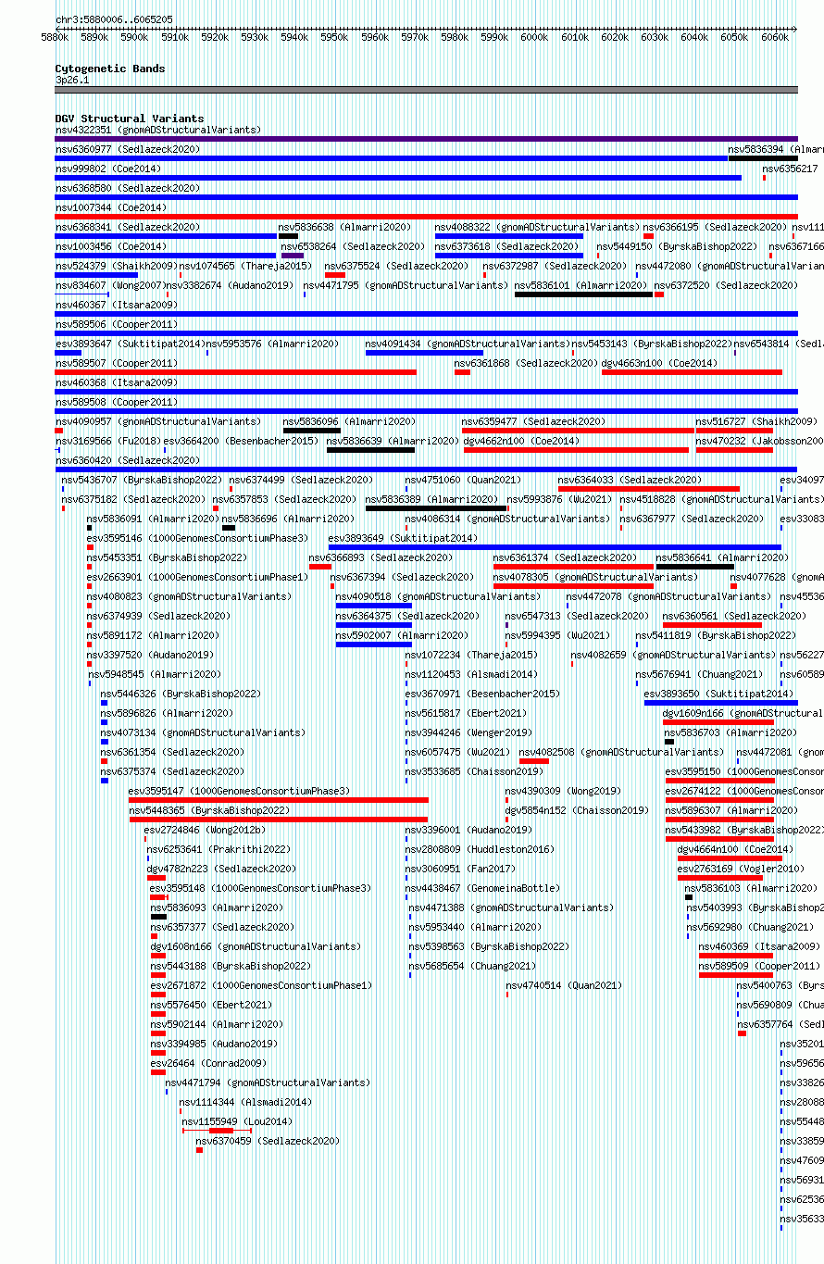Select the nsv5836639 Almarri2020 label
Image resolution: width=824 pixels, height=1264 pixels.
pyautogui.click(x=393, y=442)
